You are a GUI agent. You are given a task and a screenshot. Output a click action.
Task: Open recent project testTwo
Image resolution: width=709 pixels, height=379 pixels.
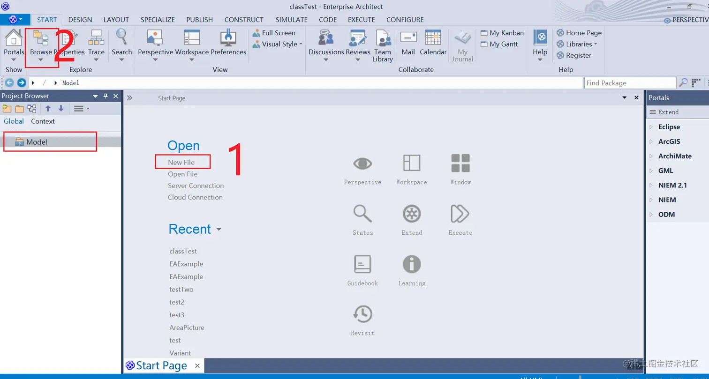[x=181, y=290]
